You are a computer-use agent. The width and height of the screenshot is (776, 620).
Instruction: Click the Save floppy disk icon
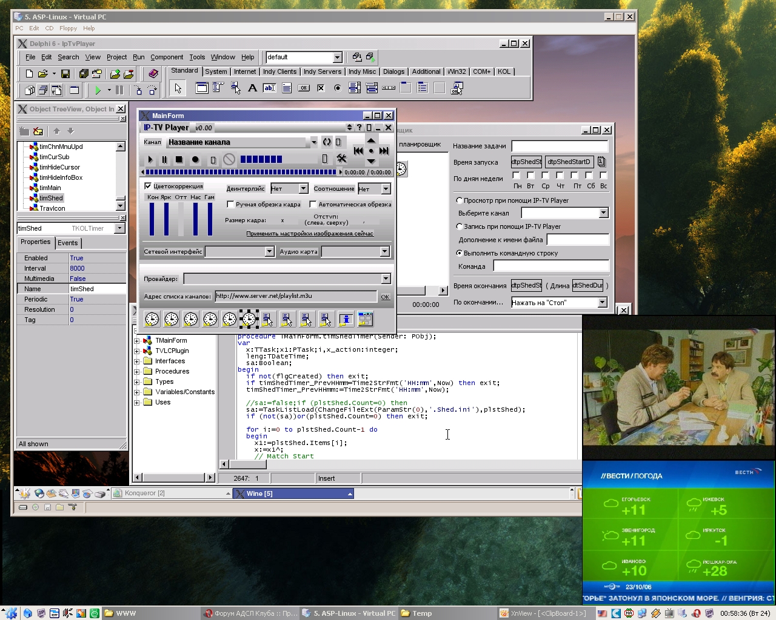(65, 74)
